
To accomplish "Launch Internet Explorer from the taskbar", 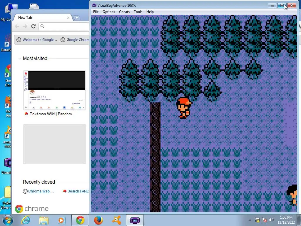I will click(26, 220).
